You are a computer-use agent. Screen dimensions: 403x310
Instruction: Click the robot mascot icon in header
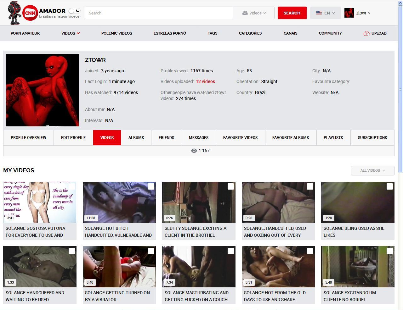14,13
